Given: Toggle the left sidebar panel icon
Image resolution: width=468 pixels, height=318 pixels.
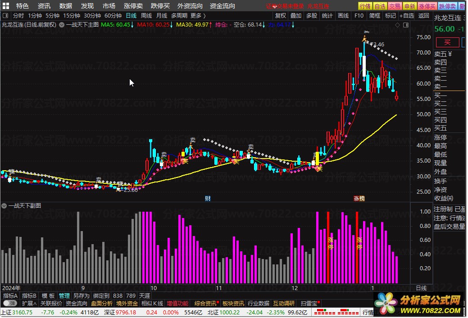Looking at the screenshot, I should [5, 15].
